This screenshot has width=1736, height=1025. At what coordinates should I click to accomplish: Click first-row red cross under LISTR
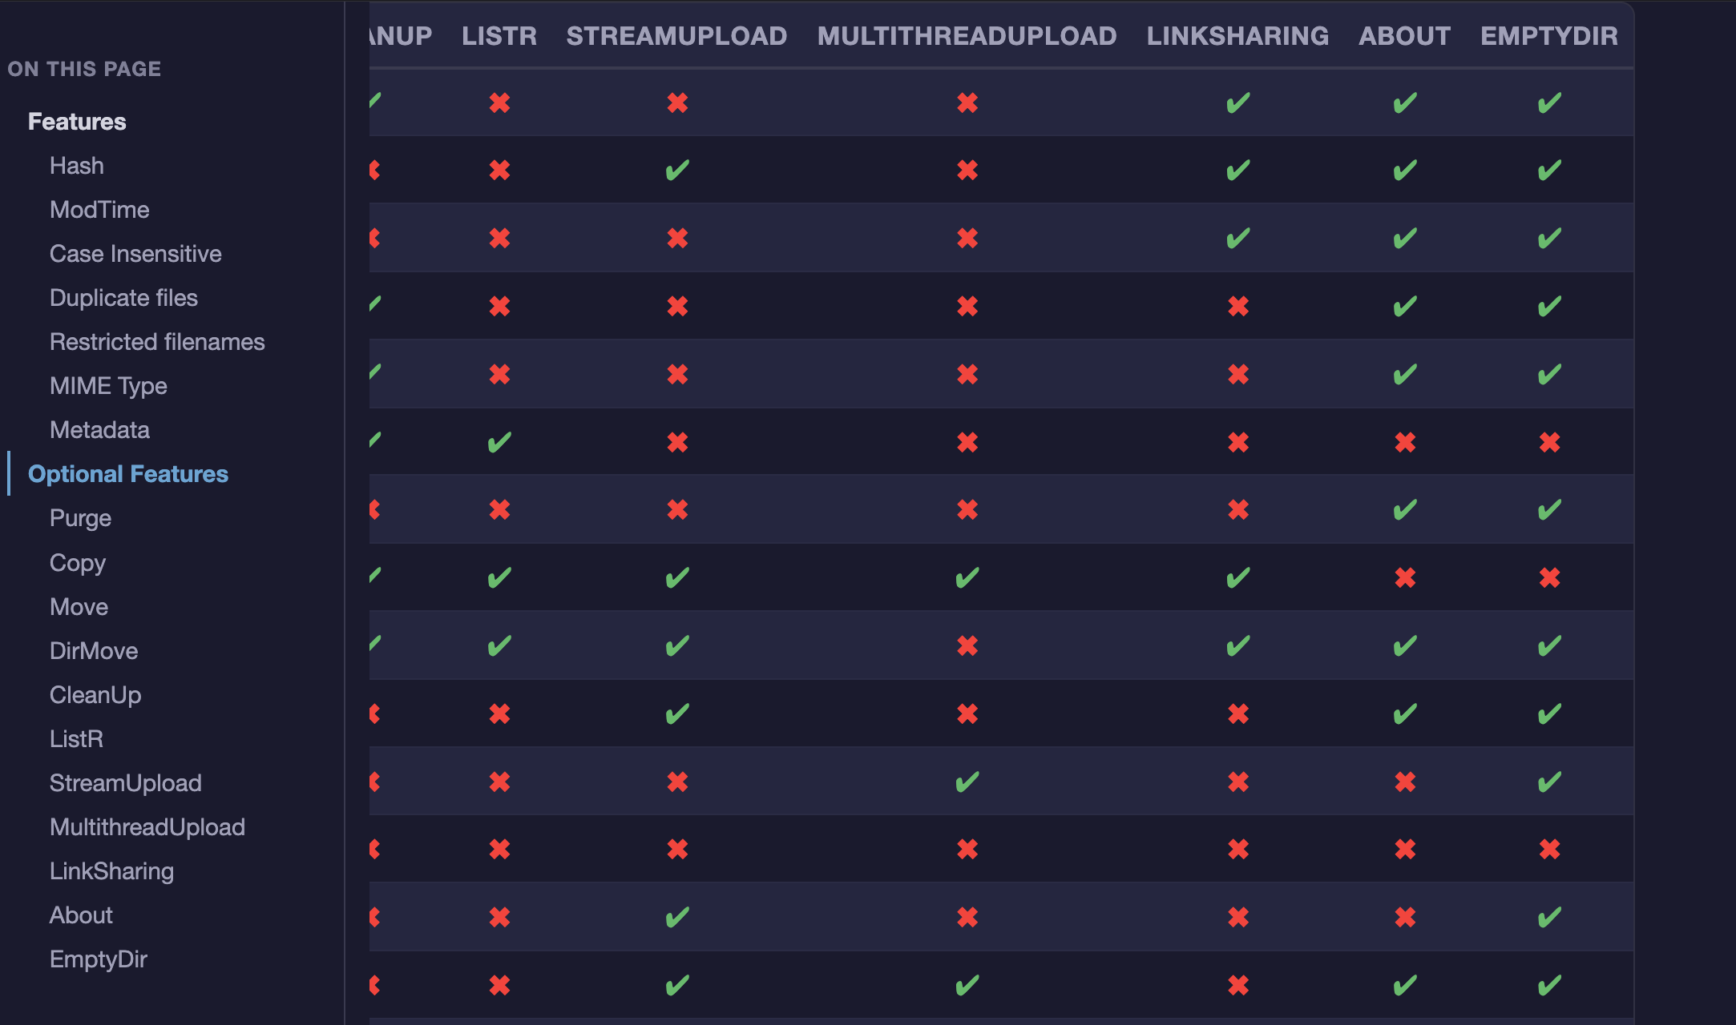tap(499, 102)
